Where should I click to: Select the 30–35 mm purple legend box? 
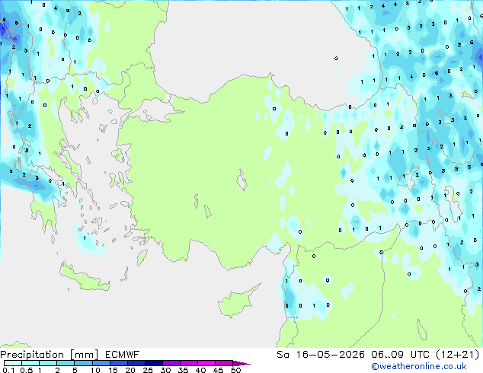coord(171,363)
